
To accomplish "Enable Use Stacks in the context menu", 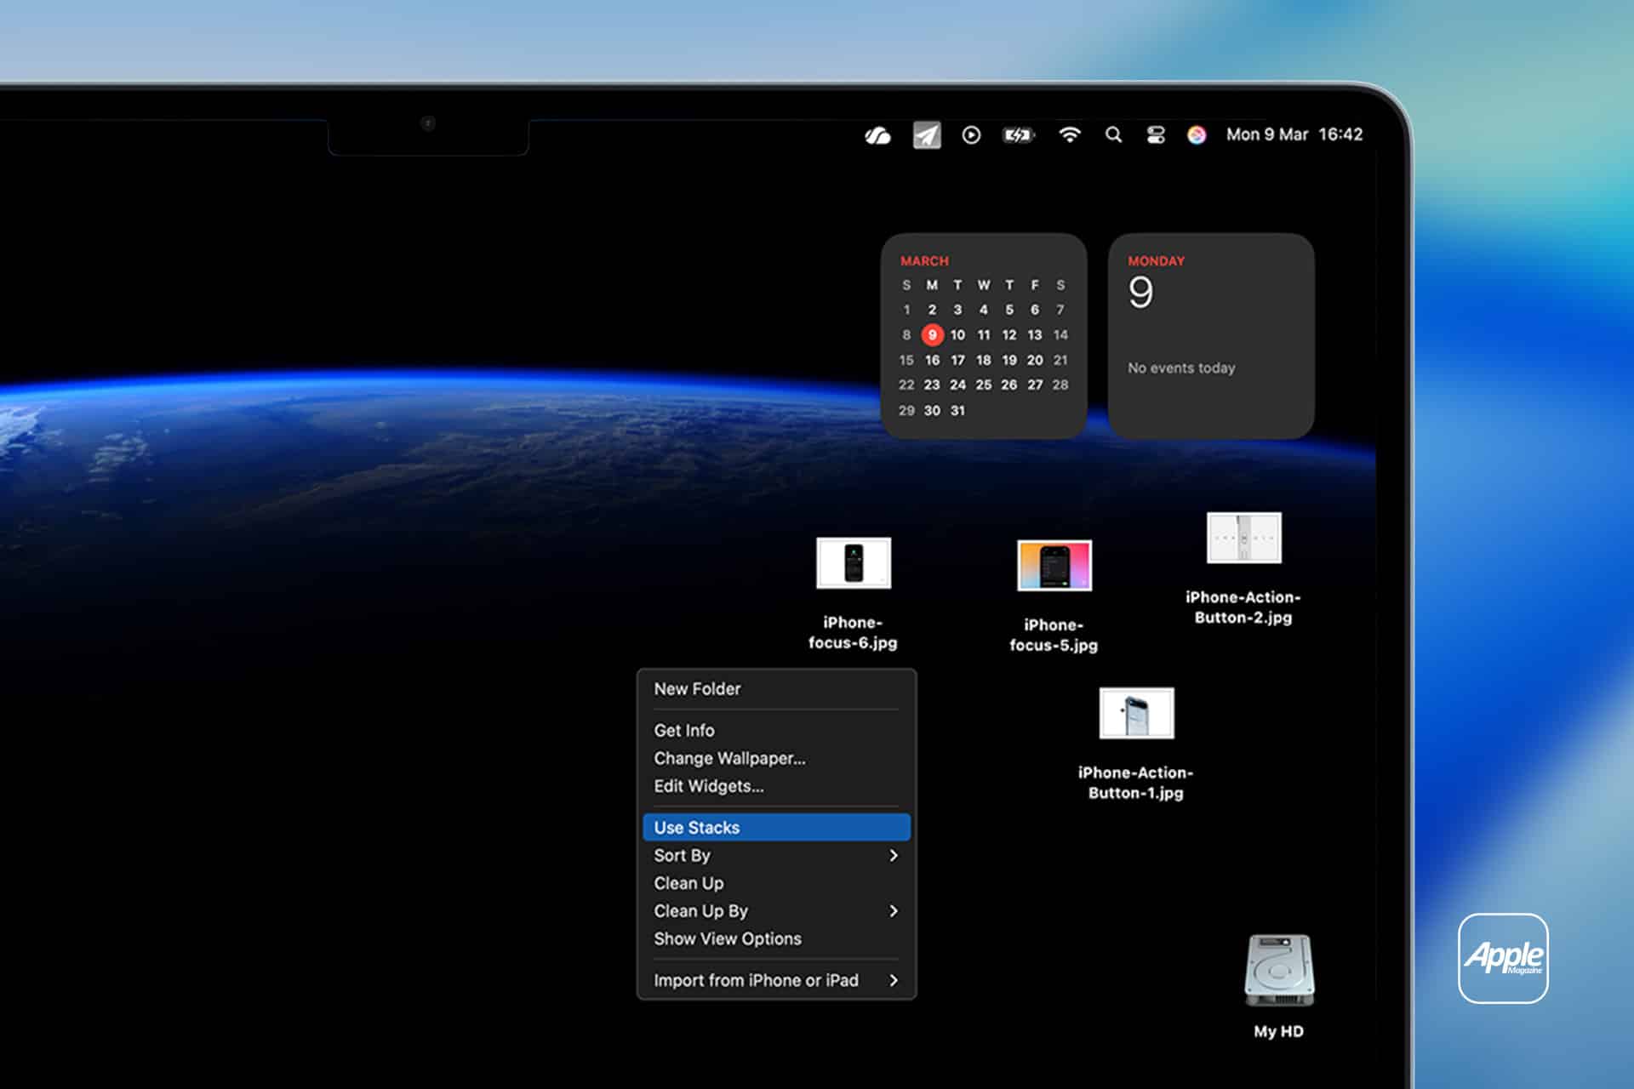I will (777, 827).
